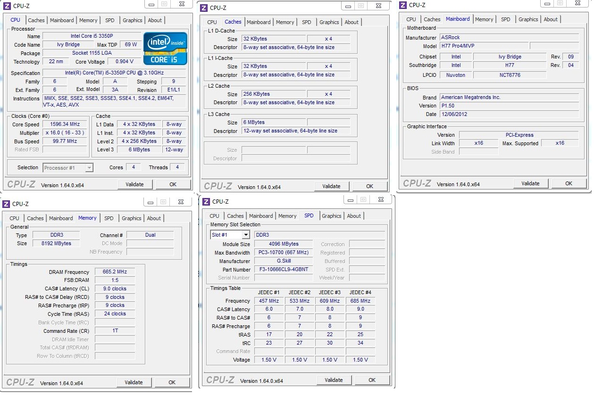Minimize the CPU-Z window showing DRAM Frequency
The width and height of the screenshot is (594, 396).
coord(150,202)
